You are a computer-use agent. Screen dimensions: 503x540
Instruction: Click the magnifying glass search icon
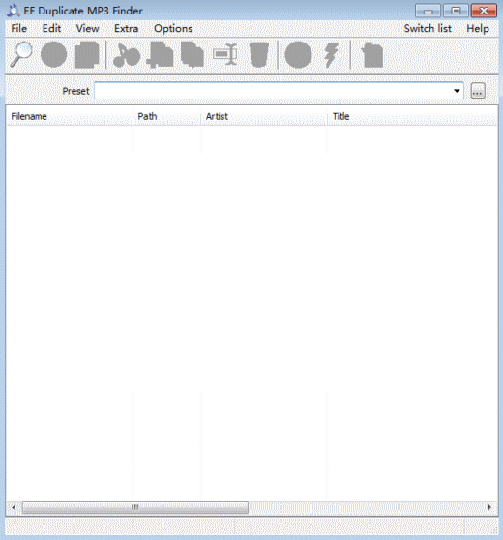[x=21, y=54]
